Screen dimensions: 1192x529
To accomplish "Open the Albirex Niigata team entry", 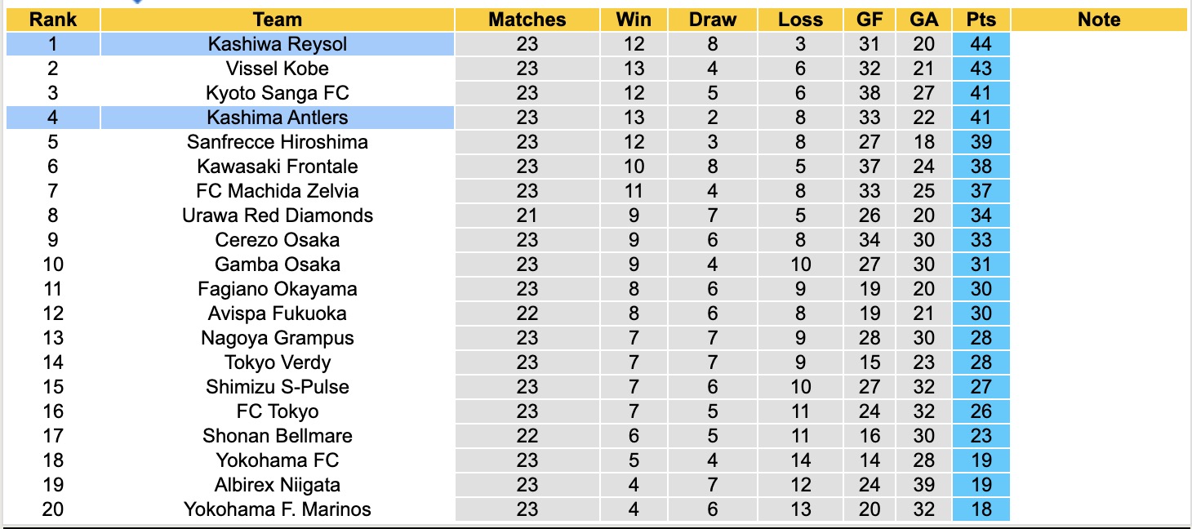I will (x=277, y=485).
